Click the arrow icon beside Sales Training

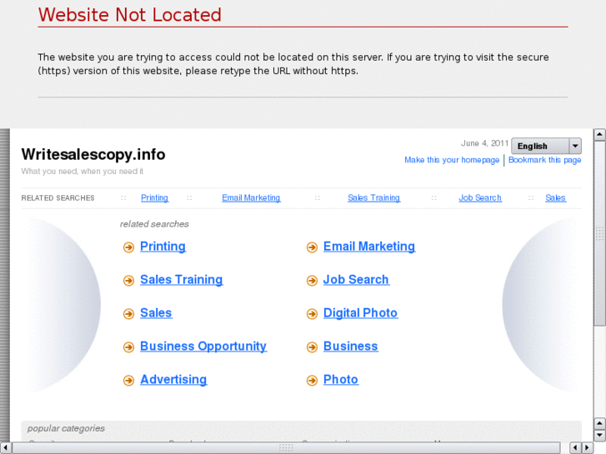pyautogui.click(x=128, y=281)
